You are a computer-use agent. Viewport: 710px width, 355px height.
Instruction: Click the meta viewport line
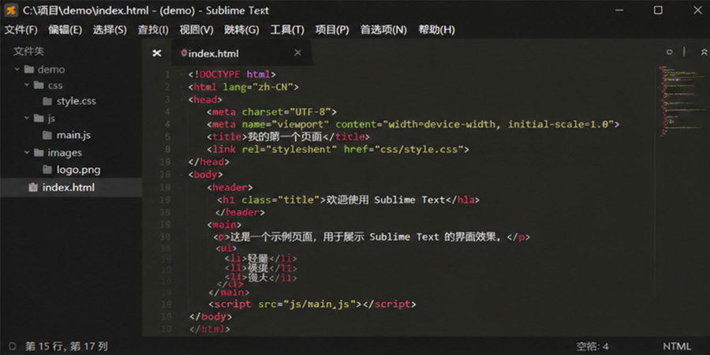click(x=413, y=124)
